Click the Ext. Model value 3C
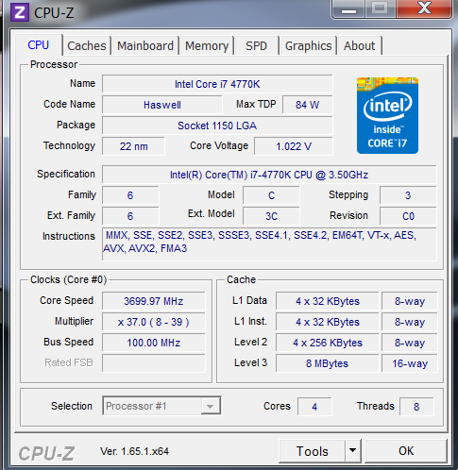458x470 pixels. 271,216
